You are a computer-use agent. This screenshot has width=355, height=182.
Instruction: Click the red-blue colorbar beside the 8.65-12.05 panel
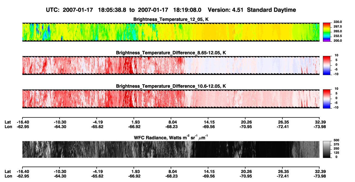point(327,65)
